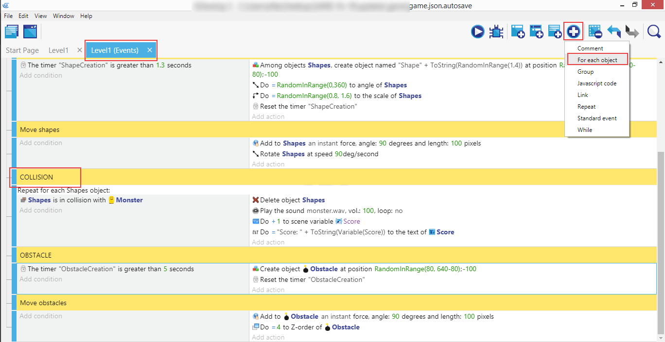Viewport: 665px width, 342px height.
Task: Choose "For each object" from the menu
Action: [x=597, y=60]
